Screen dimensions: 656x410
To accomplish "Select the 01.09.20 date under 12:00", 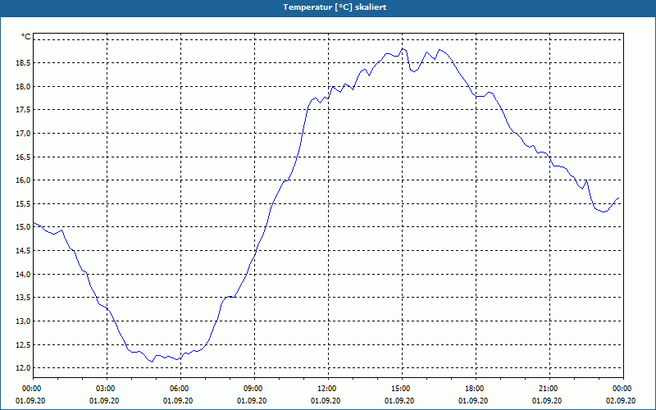I will (326, 401).
